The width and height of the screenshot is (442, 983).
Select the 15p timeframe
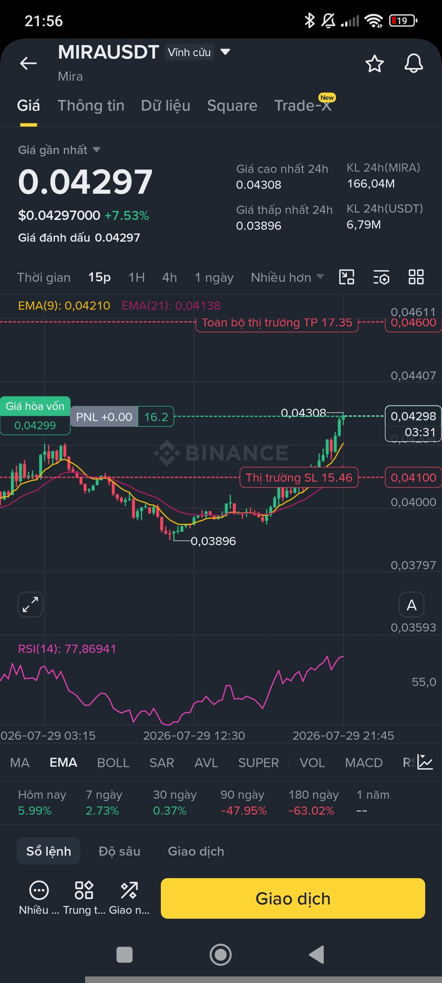[x=99, y=277]
